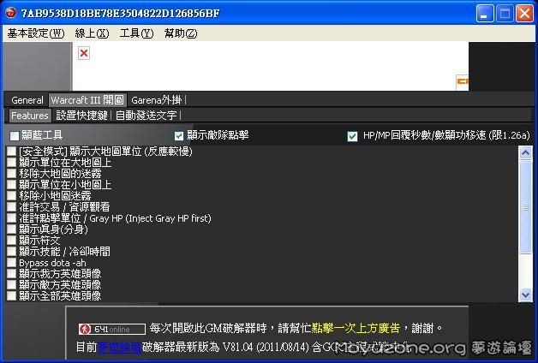The image size is (538, 363).
Task: Tick 移除小地圖迷霧 checkbox
Action: (12, 196)
